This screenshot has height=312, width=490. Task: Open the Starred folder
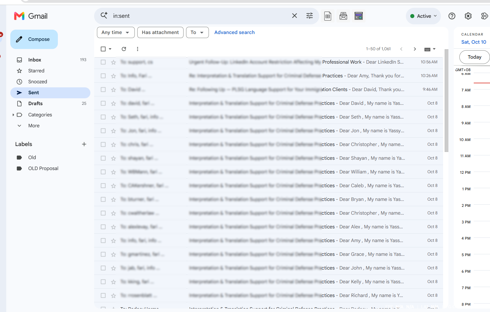(50, 71)
